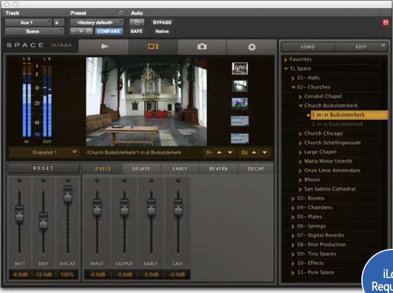Viewport: 393px width, 293px height.
Task: Click the folder icon below the church picture
Action: pyautogui.click(x=244, y=153)
